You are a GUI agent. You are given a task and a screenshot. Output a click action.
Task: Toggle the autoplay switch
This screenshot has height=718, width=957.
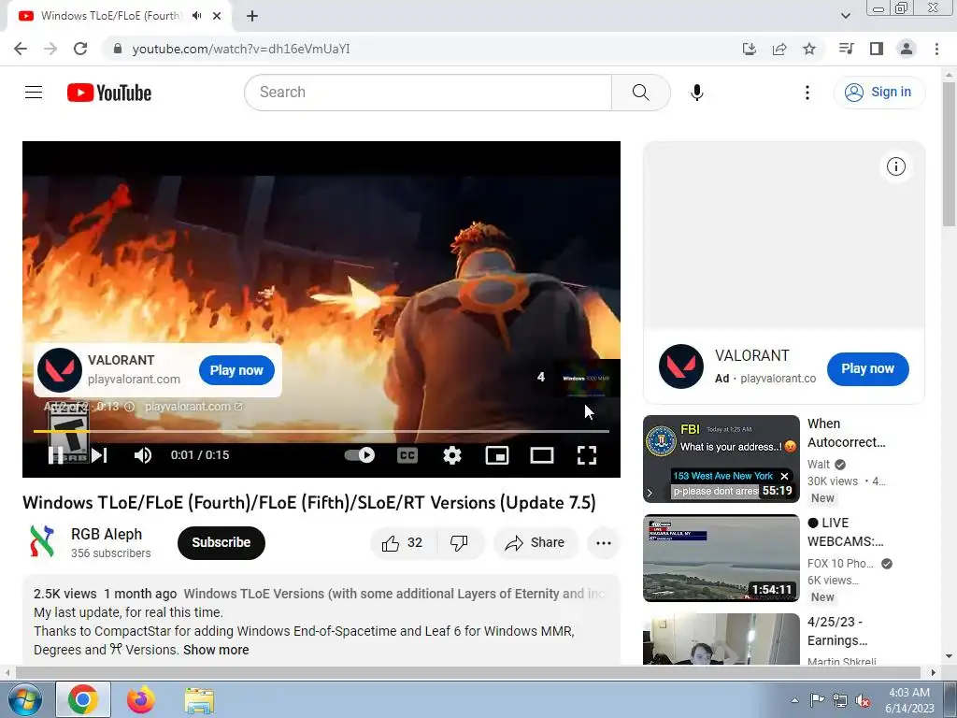pos(360,455)
